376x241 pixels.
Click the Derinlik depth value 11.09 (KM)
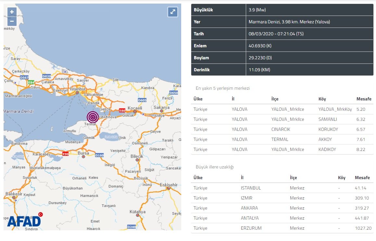coord(259,70)
